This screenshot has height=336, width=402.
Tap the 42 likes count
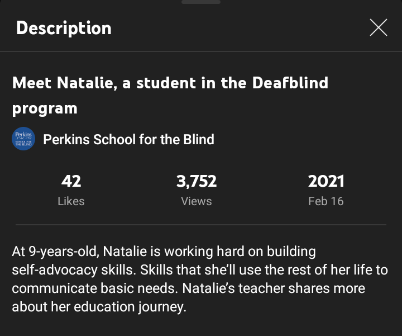pyautogui.click(x=71, y=181)
